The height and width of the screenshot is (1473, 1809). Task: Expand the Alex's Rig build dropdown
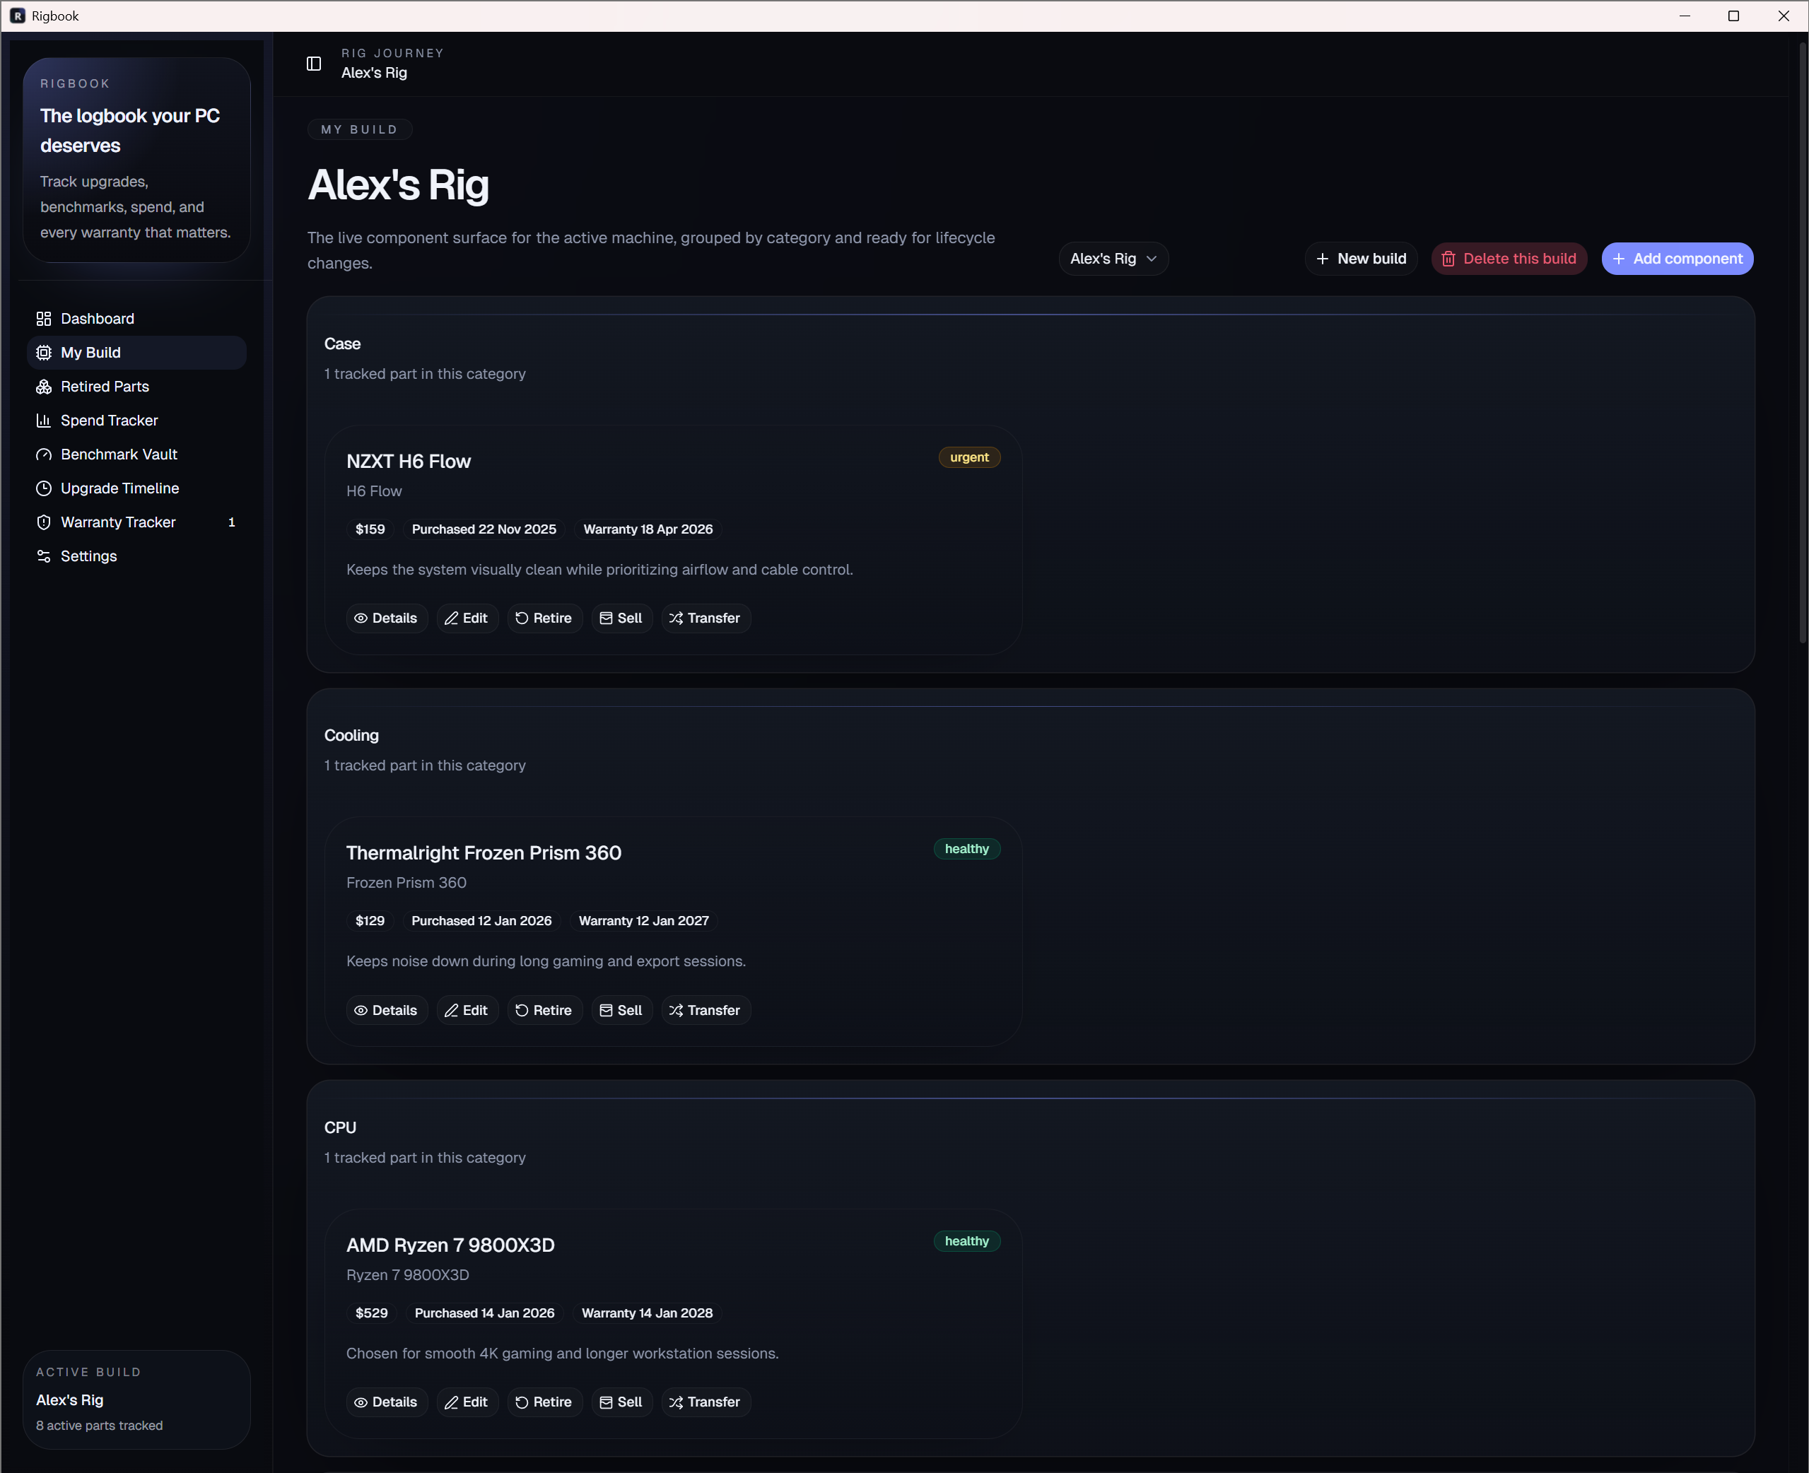click(x=1103, y=259)
